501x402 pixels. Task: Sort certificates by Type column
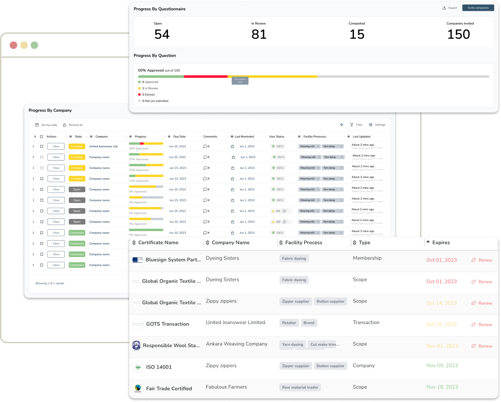[355, 243]
